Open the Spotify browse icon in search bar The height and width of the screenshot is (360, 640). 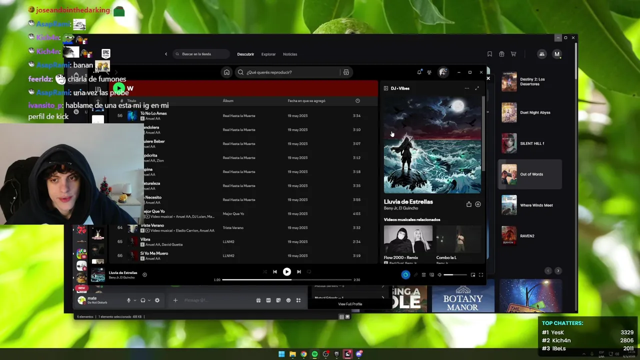tap(346, 72)
